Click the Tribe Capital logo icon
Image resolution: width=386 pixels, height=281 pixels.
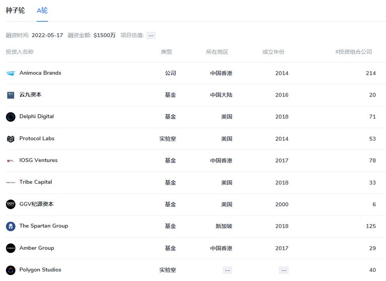coord(11,182)
